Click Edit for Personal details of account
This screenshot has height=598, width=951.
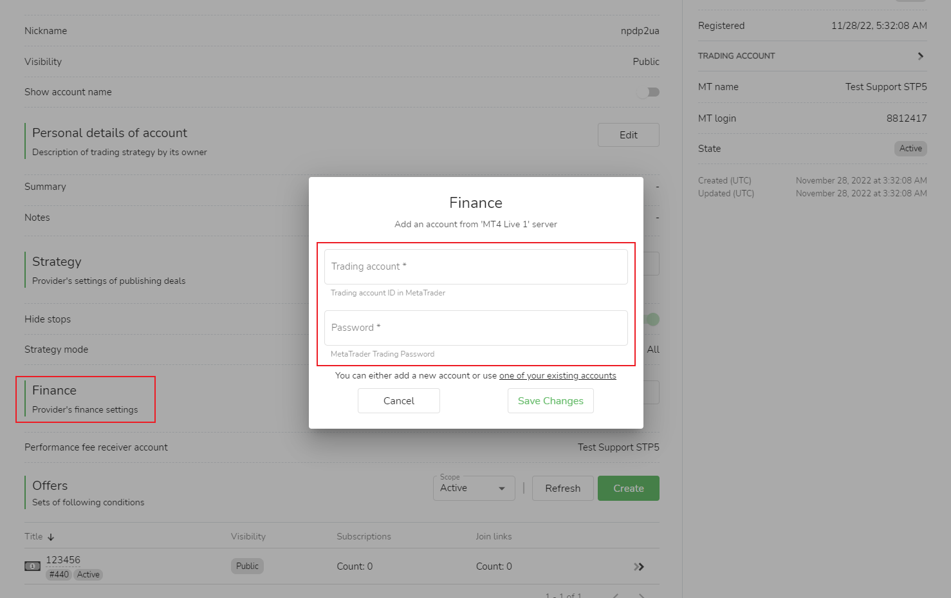628,135
